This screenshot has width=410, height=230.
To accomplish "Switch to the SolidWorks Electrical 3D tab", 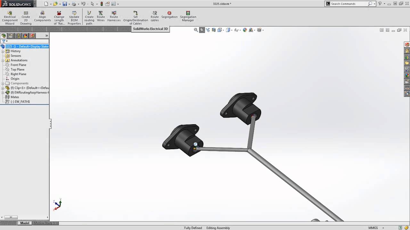I will 150,29.
